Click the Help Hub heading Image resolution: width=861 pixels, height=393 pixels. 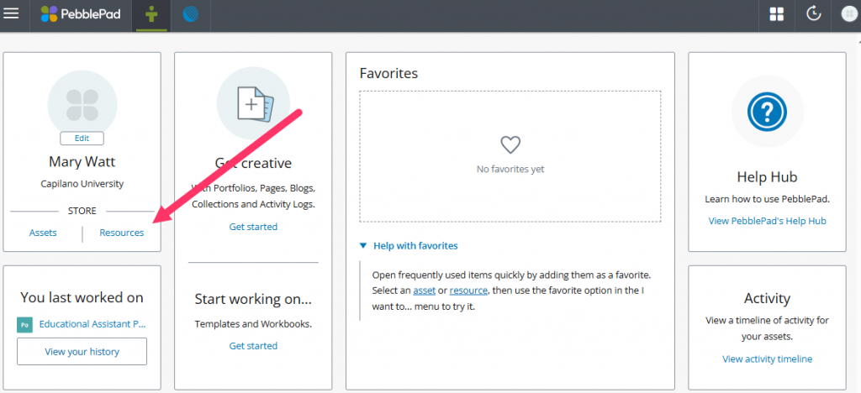click(767, 177)
